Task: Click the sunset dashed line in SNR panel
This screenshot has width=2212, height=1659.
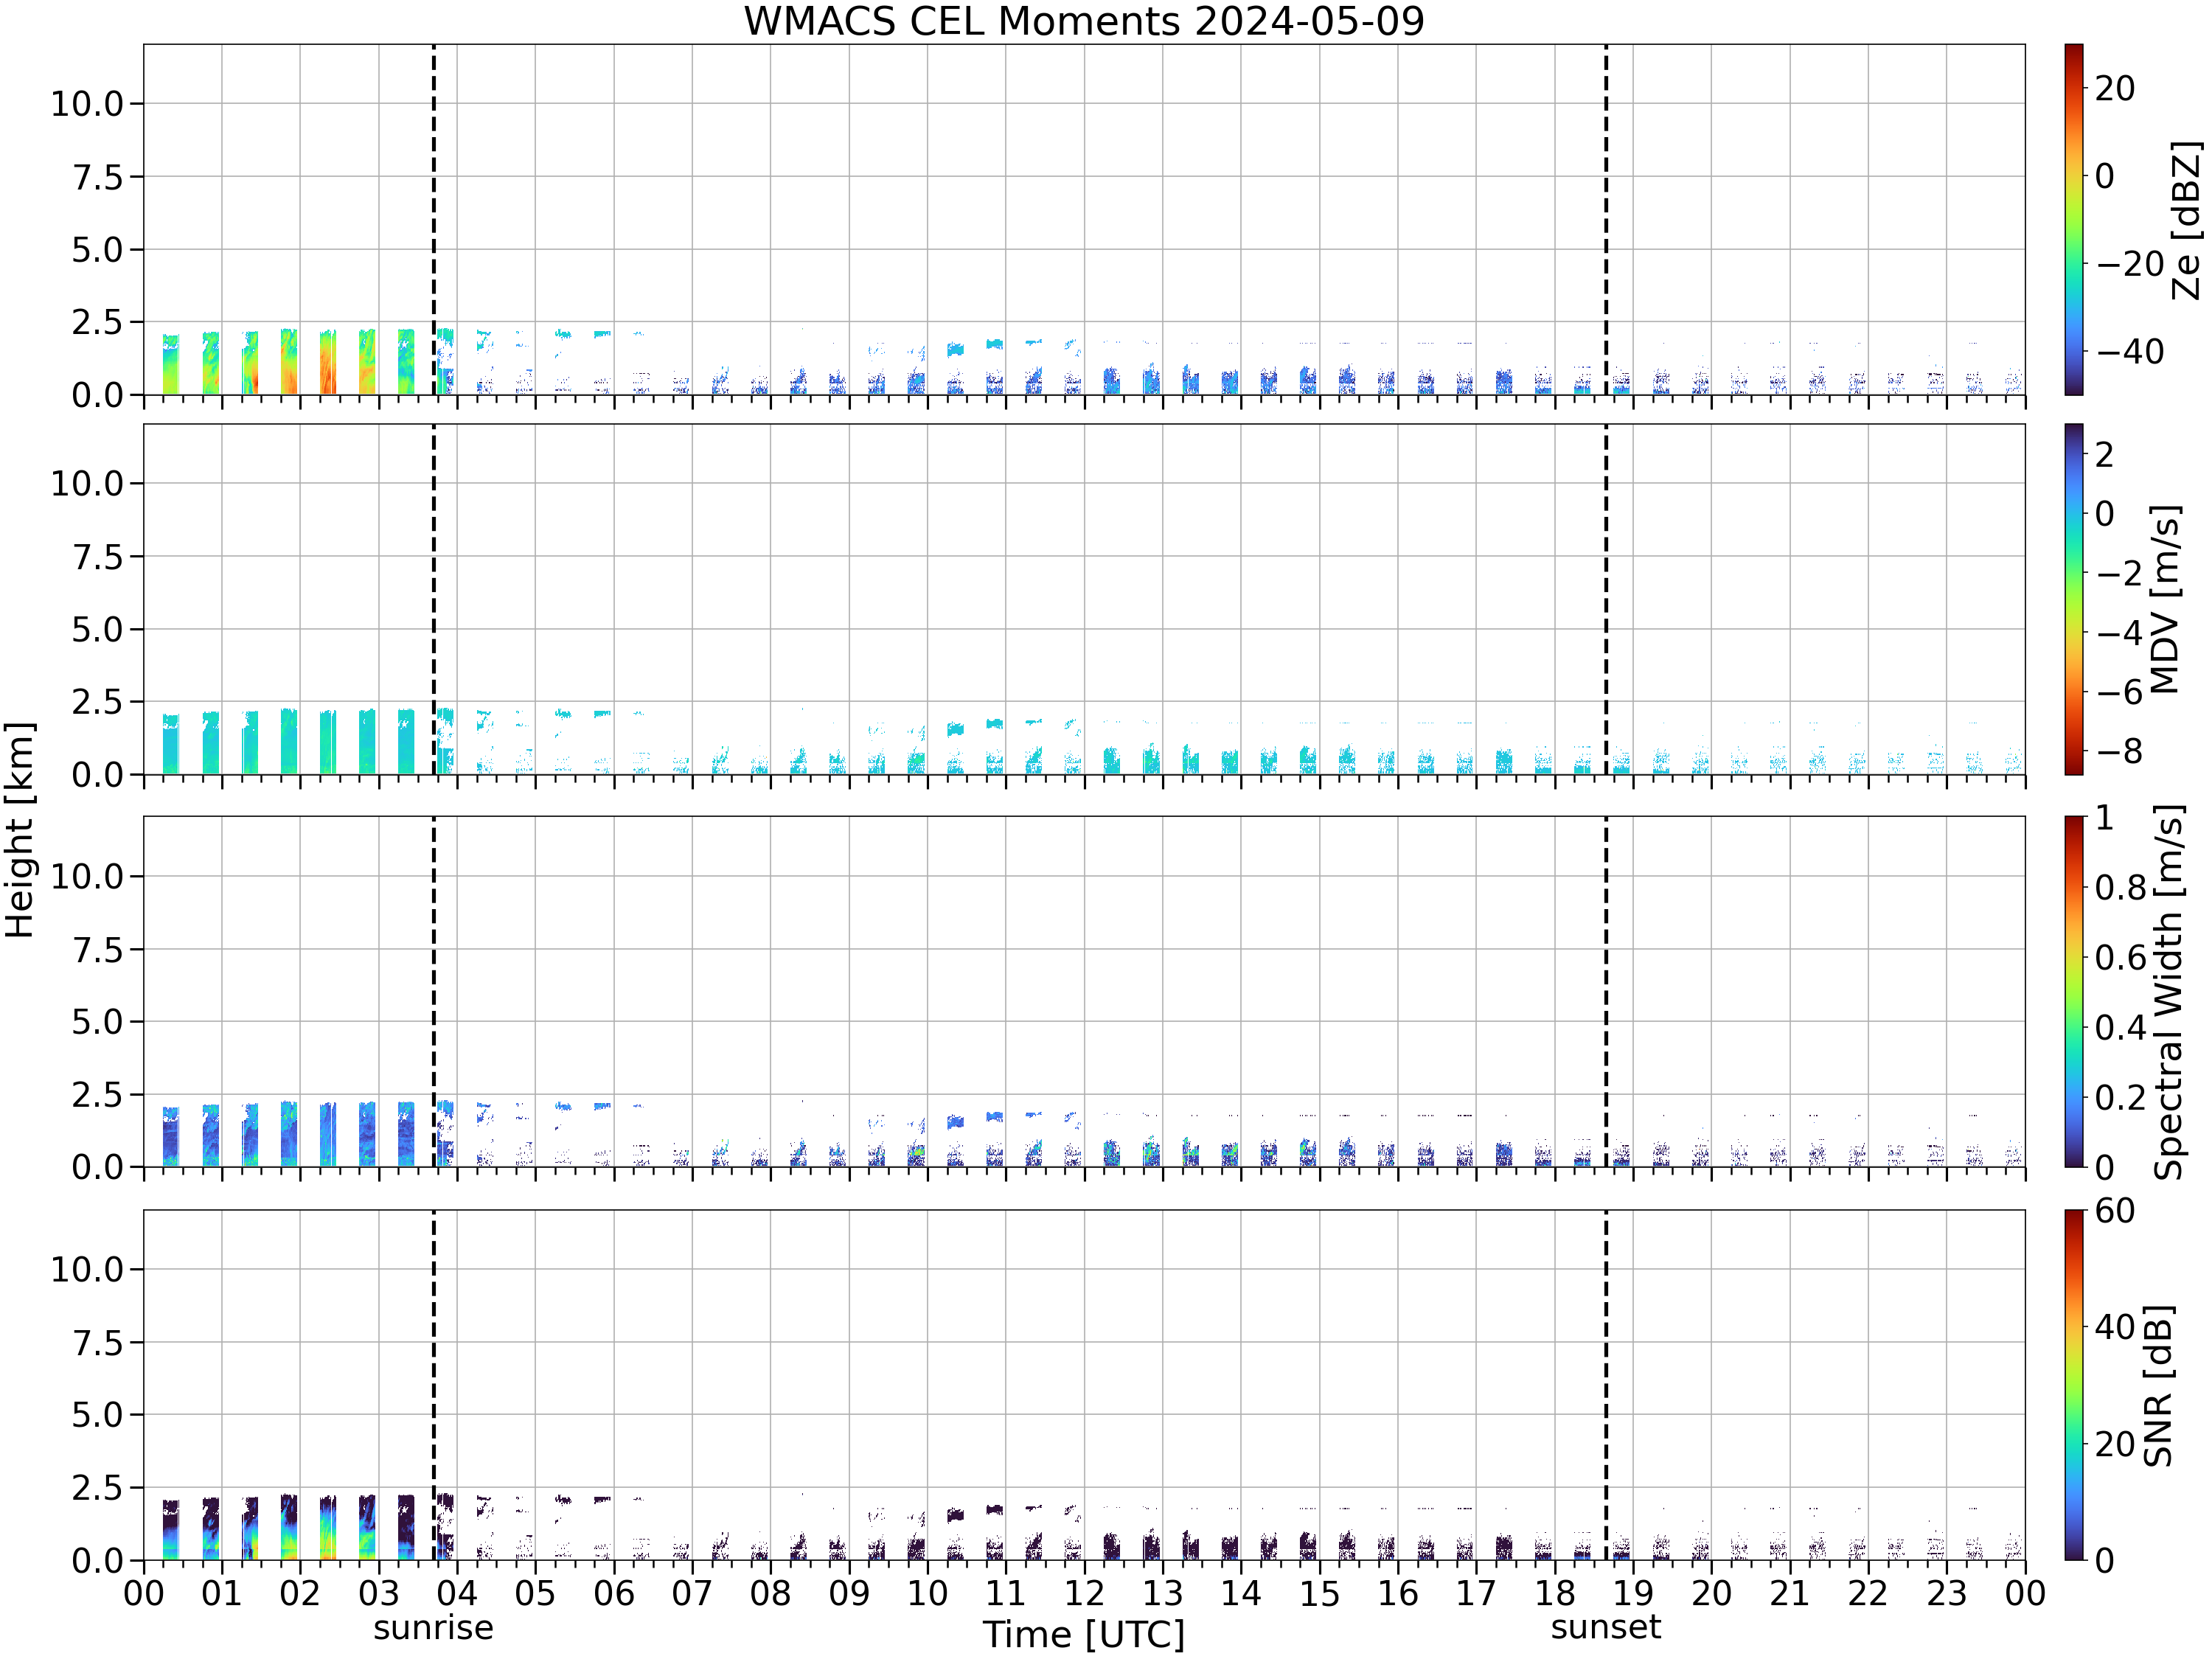Action: click(1606, 1385)
